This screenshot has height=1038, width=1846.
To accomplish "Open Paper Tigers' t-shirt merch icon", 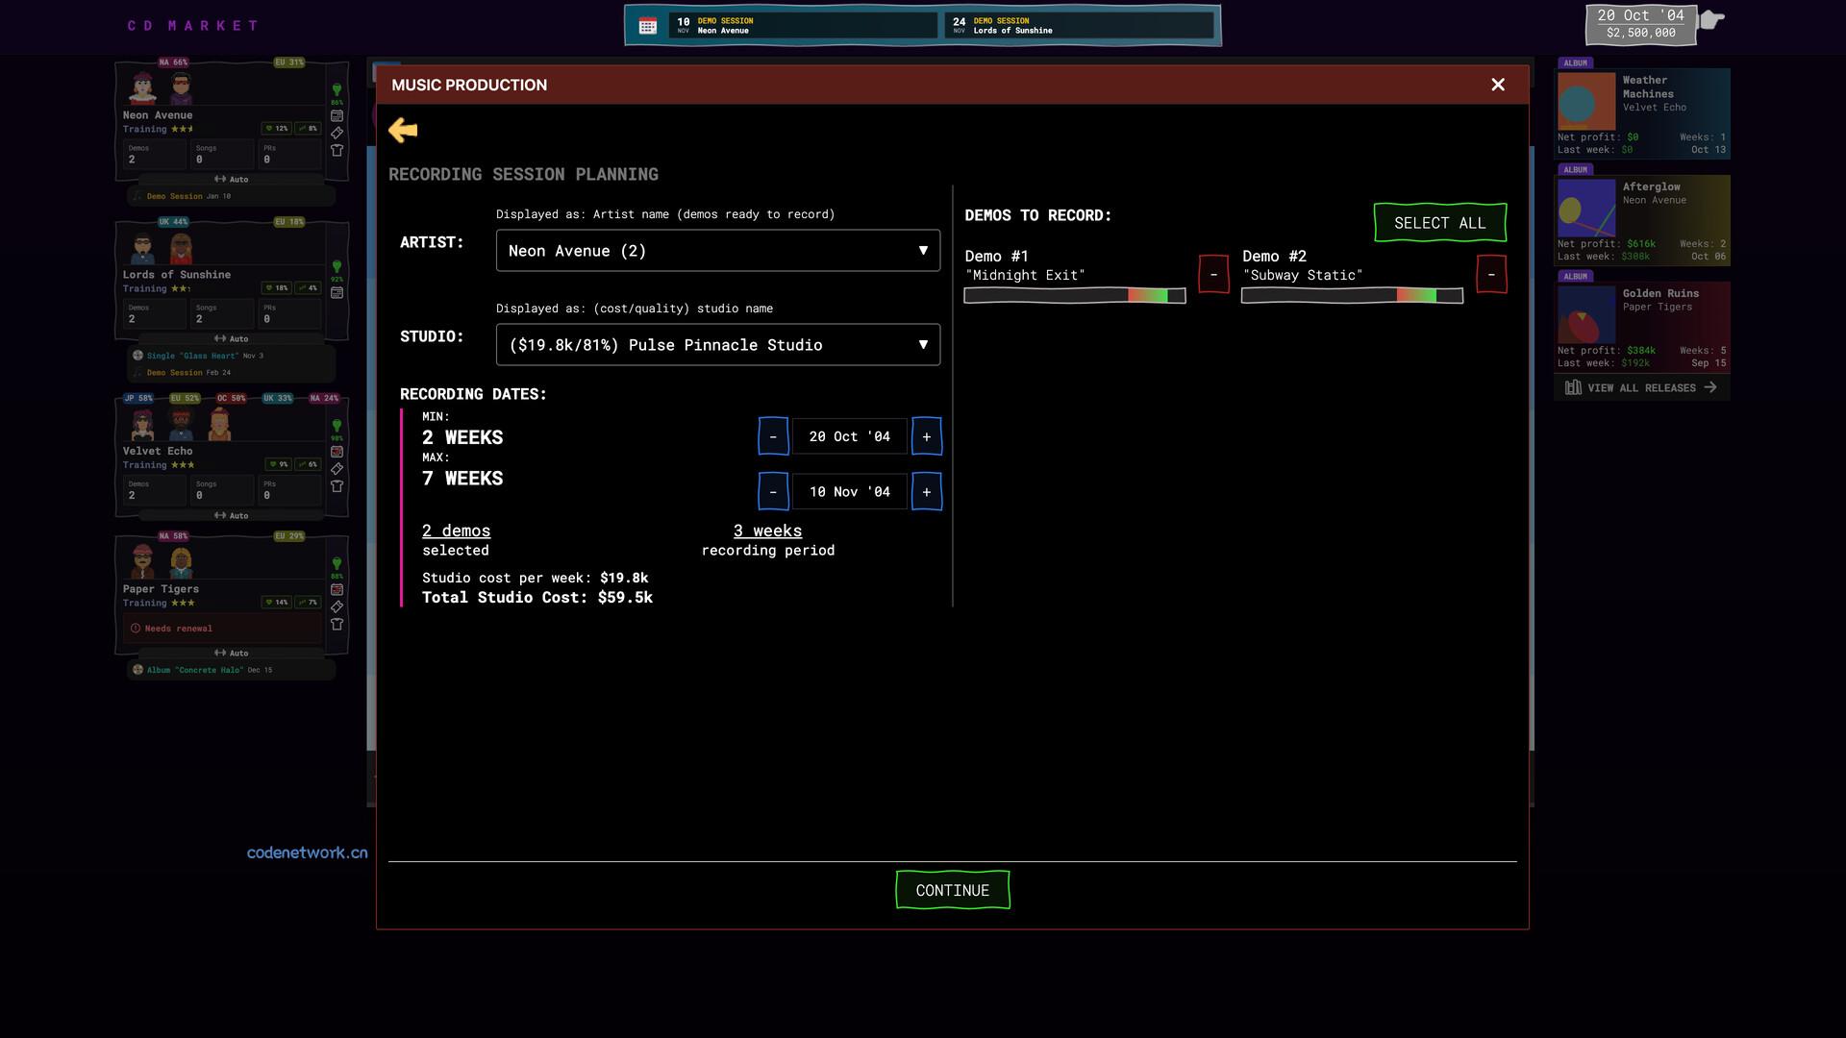I will (337, 625).
